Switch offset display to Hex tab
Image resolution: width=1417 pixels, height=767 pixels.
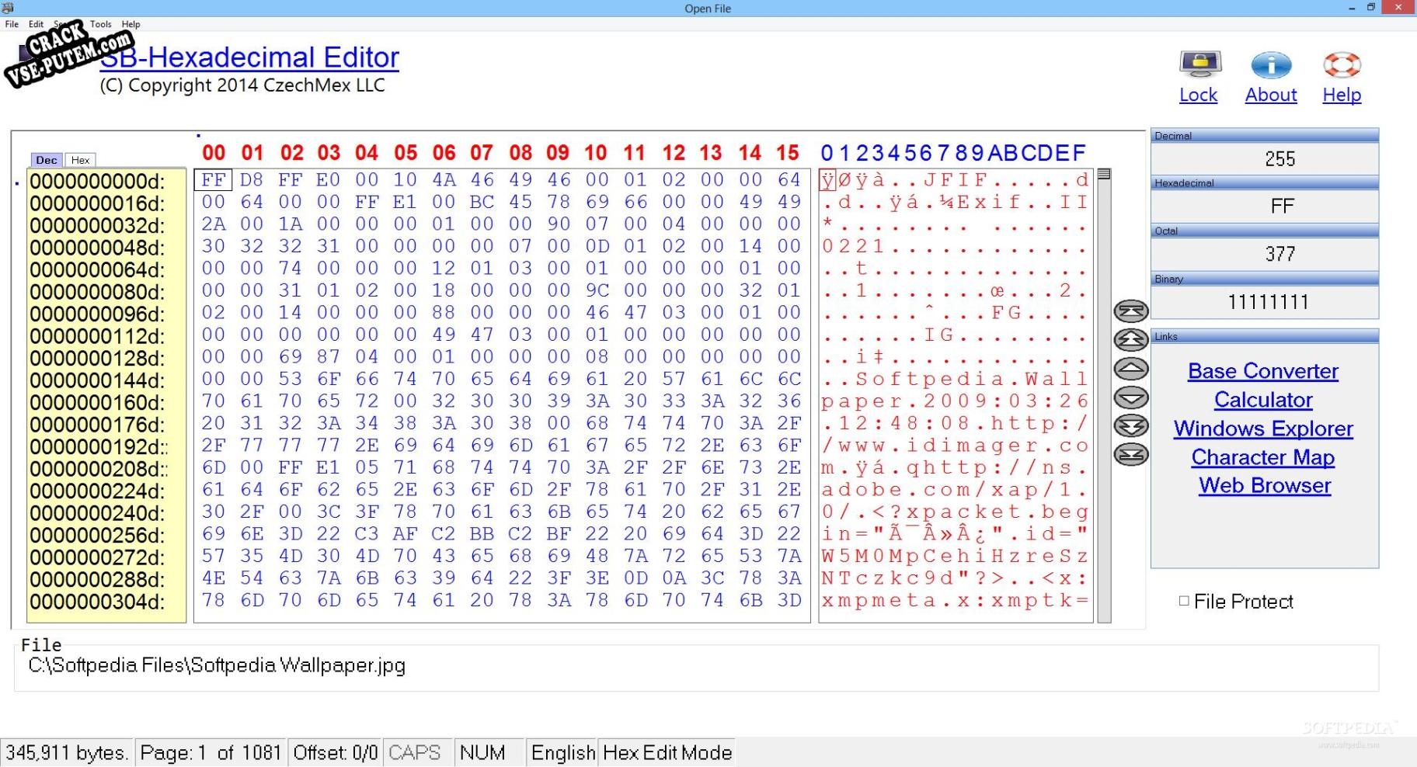(80, 160)
